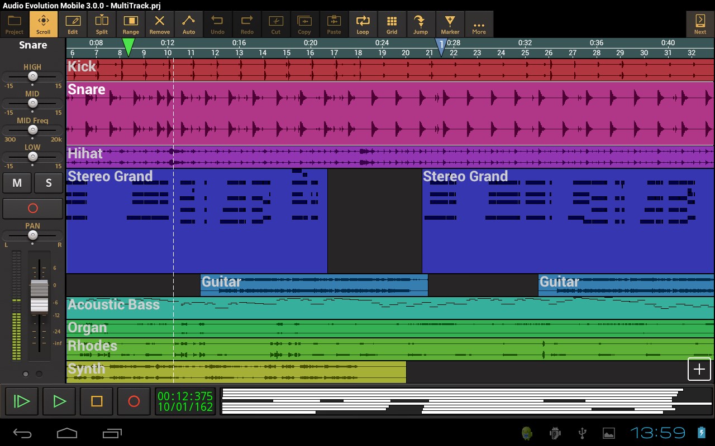The height and width of the screenshot is (446, 715).
Task: Click the Undo icon
Action: coord(217,24)
